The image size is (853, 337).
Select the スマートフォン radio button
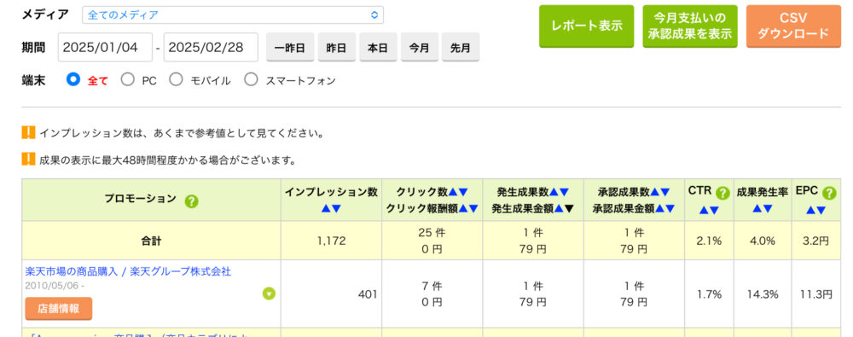(x=251, y=80)
